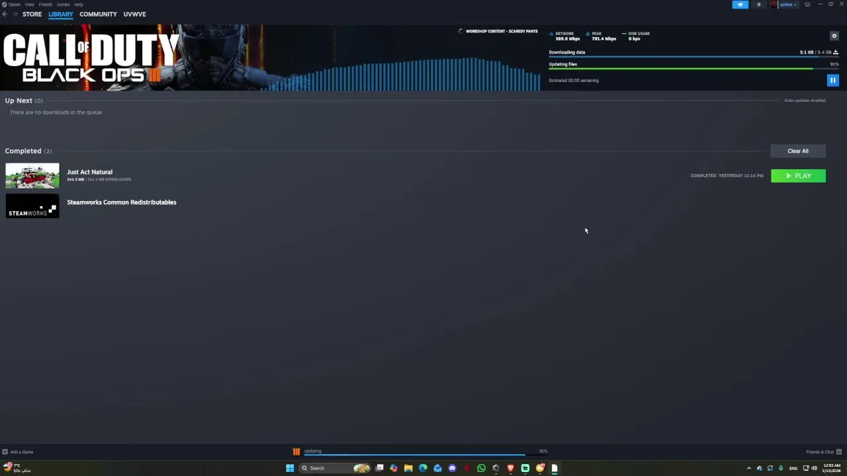Open the Steamworks Common Redistributables thumbnail
The image size is (847, 476).
pos(32,206)
